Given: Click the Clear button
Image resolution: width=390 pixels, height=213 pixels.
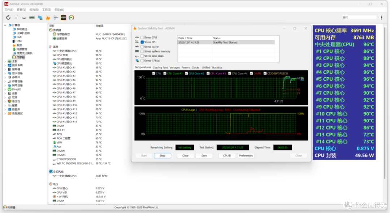Looking at the screenshot, I should click(186, 156).
